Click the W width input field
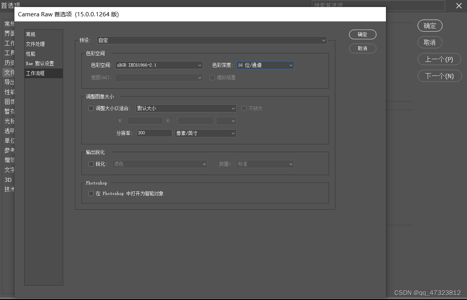This screenshot has width=467, height=300. pyautogui.click(x=145, y=121)
